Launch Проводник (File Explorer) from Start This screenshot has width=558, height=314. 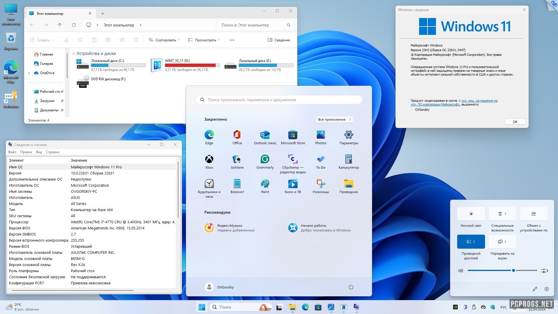pos(348,184)
